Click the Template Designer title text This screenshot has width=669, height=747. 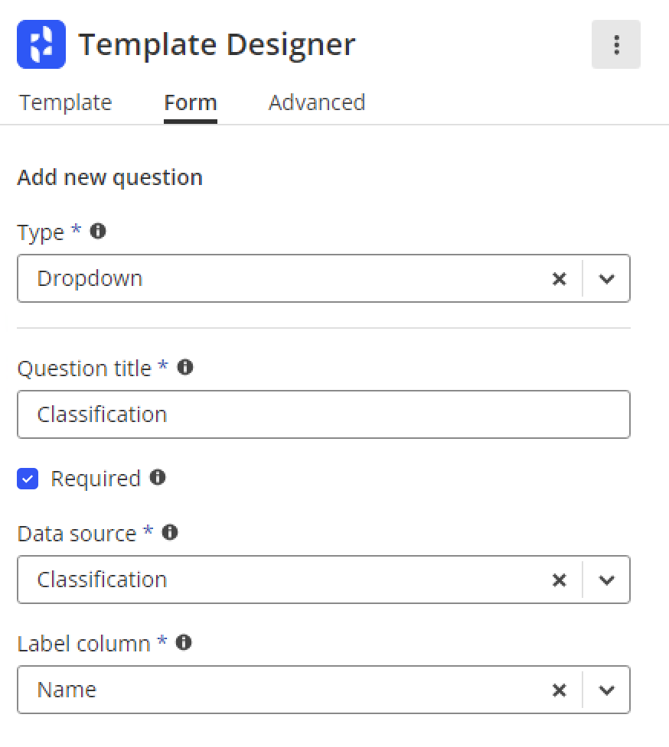pos(217,45)
